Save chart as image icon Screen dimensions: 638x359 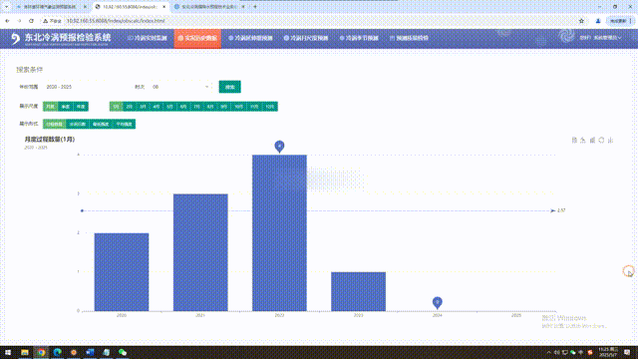pos(610,140)
